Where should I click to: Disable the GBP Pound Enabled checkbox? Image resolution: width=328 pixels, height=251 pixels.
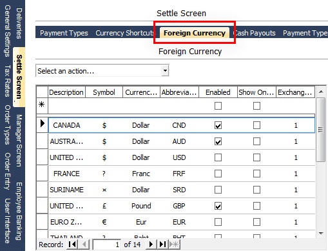point(218,206)
